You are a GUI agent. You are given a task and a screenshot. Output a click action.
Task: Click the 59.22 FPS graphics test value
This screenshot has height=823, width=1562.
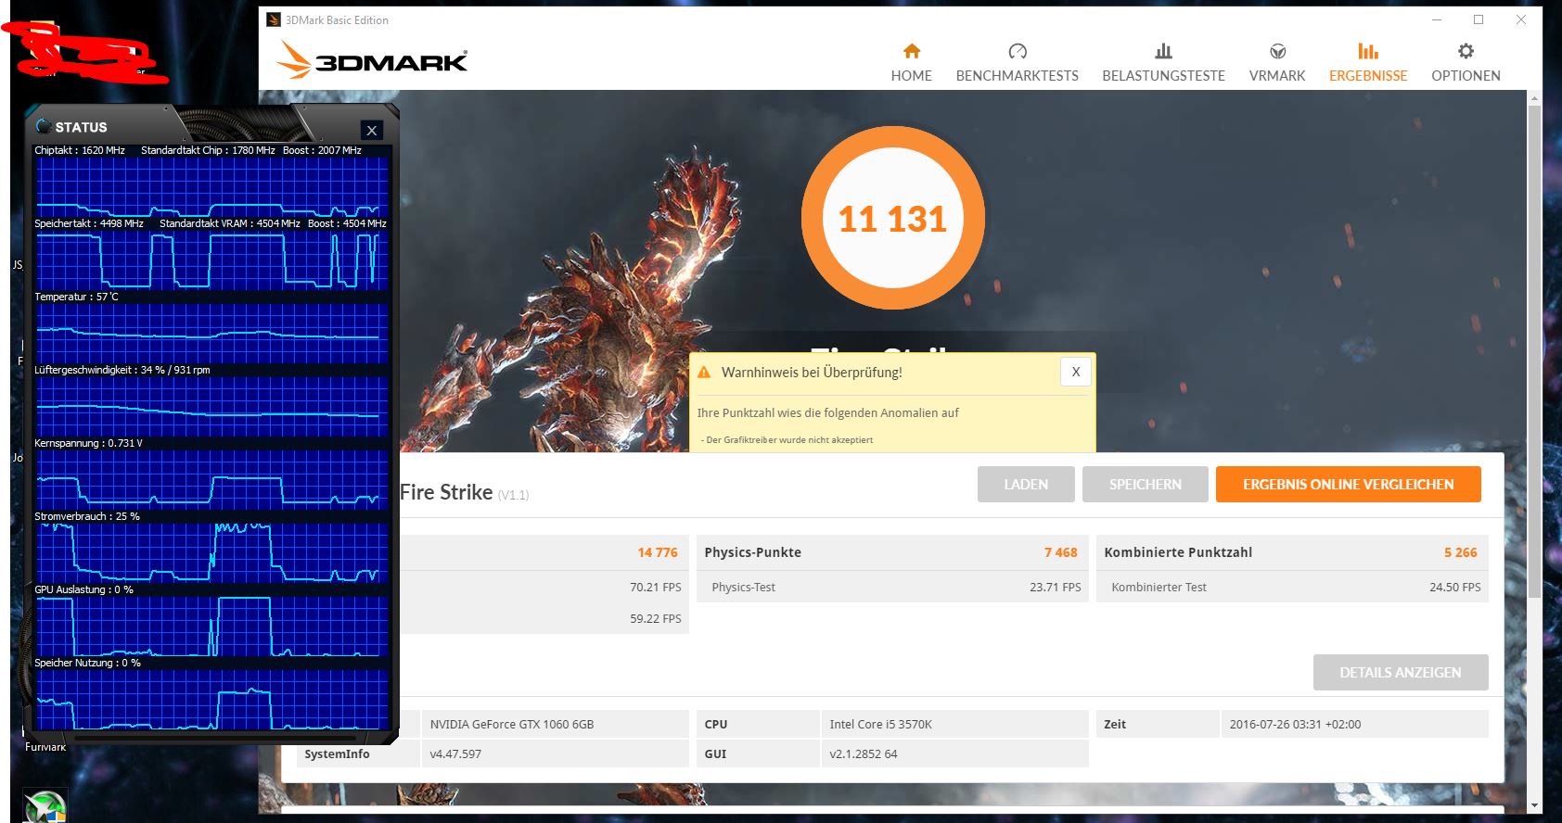pos(655,618)
